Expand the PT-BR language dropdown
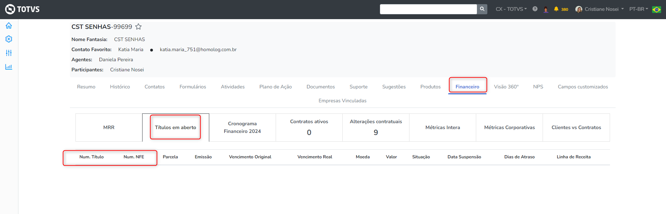This screenshot has width=666, height=214. [639, 9]
